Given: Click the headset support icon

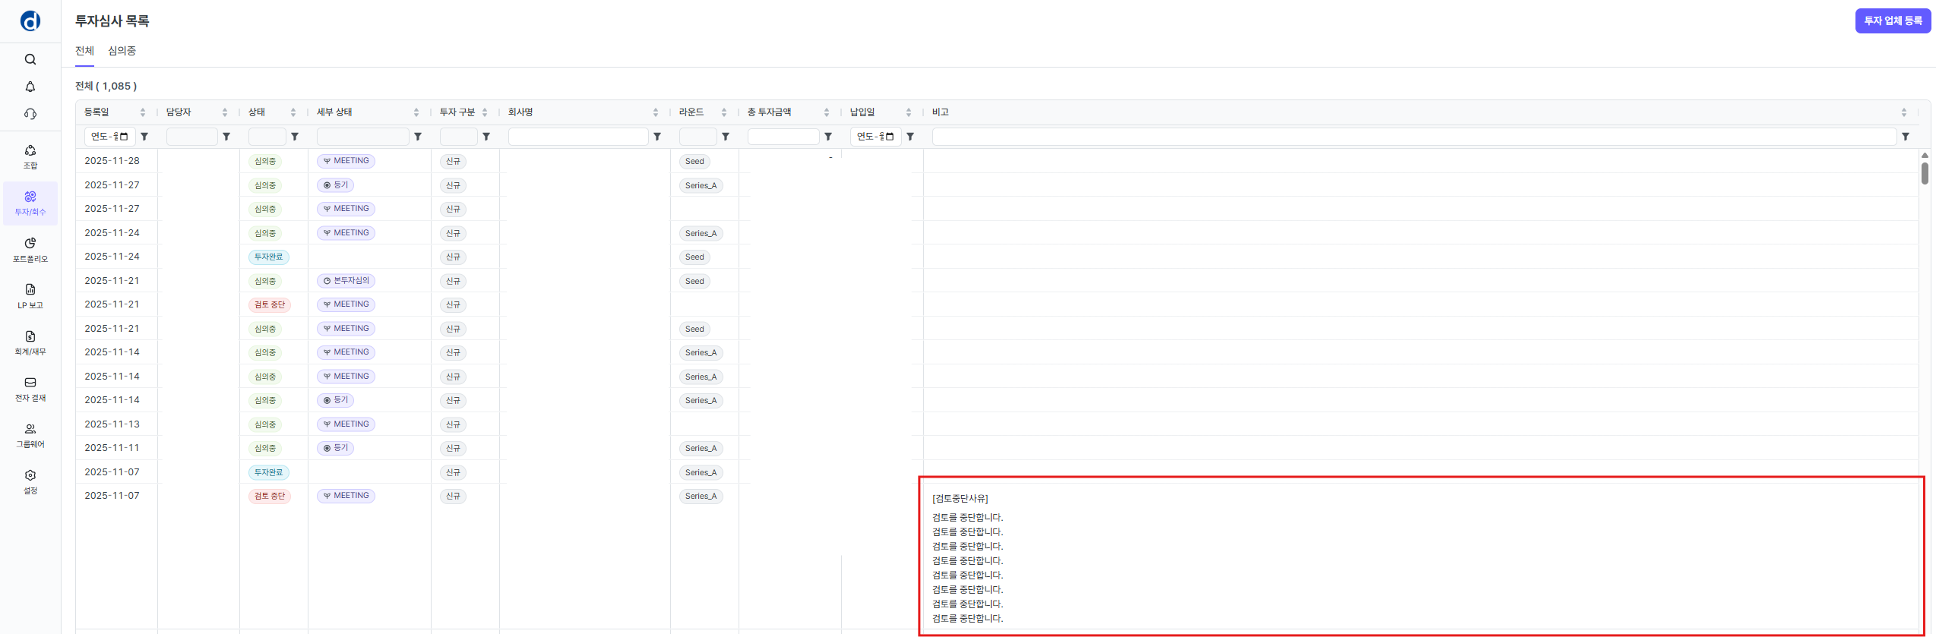Looking at the screenshot, I should click(30, 114).
